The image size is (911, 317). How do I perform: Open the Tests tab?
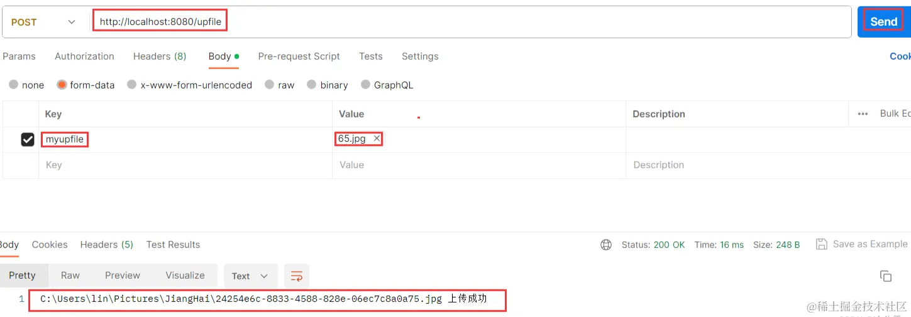click(x=371, y=56)
